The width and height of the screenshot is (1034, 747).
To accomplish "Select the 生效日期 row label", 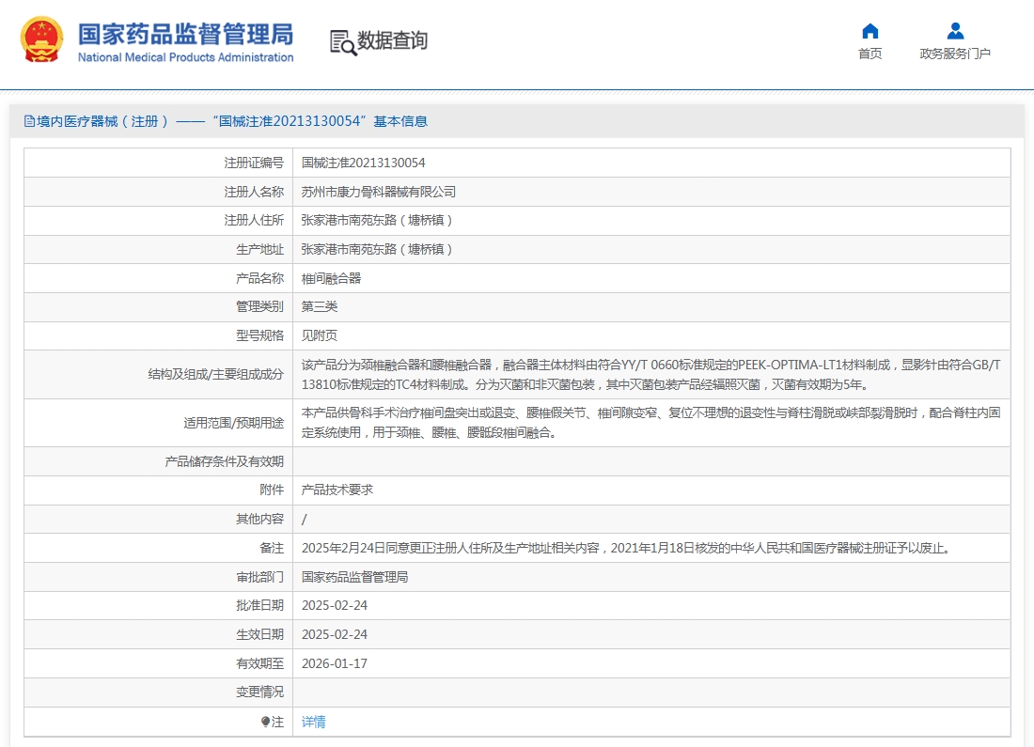I will [x=259, y=634].
